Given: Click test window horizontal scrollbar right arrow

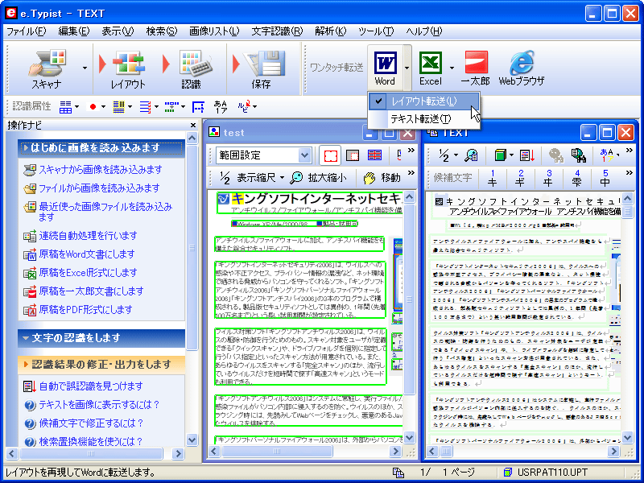Looking at the screenshot, I should [395, 452].
